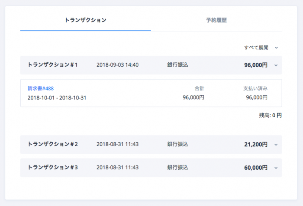Click the トランザクション#1 row title
This screenshot has height=206, width=303.
(52, 65)
